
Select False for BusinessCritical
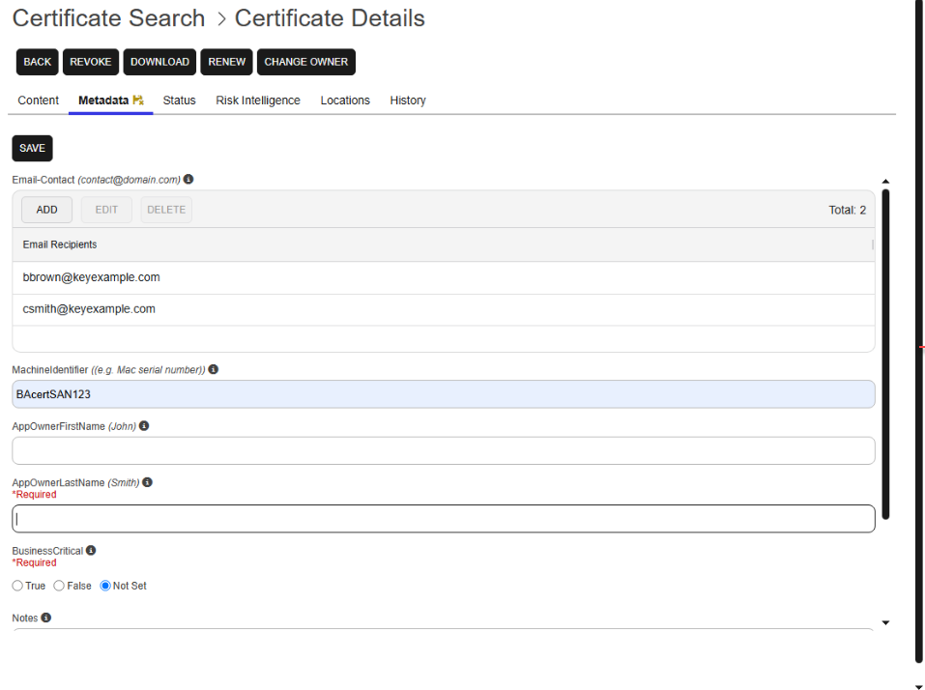tap(59, 586)
